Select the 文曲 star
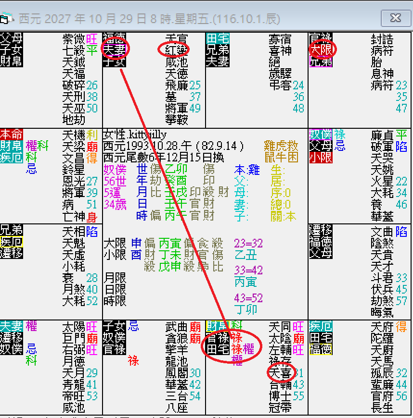This screenshot has height=418, width=413. click(x=382, y=232)
